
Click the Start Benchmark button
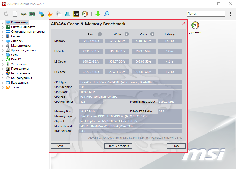click(x=118, y=146)
